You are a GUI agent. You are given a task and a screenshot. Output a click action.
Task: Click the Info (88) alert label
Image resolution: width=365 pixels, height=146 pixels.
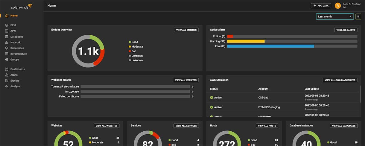click(x=220, y=46)
